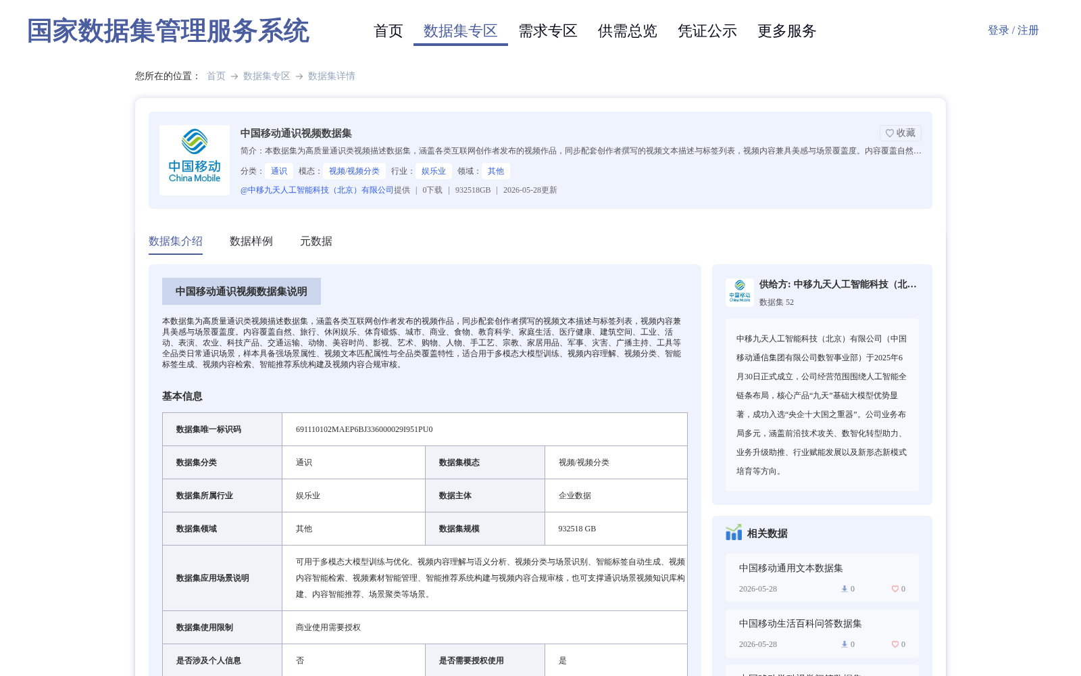Switch to the 数据样例 tab
The height and width of the screenshot is (676, 1081).
251,241
